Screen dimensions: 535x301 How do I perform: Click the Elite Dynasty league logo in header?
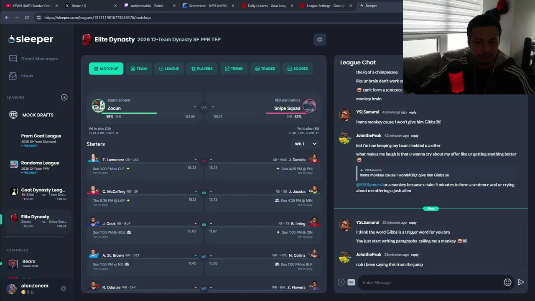[x=87, y=39]
